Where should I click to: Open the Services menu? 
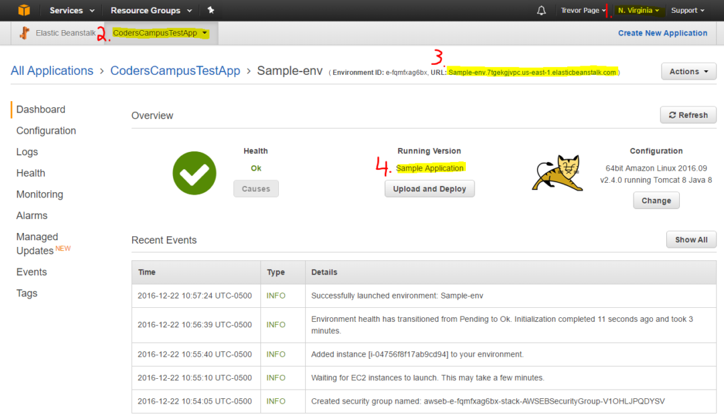[x=67, y=10]
